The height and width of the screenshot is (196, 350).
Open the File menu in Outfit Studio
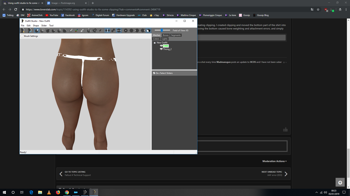[23, 26]
